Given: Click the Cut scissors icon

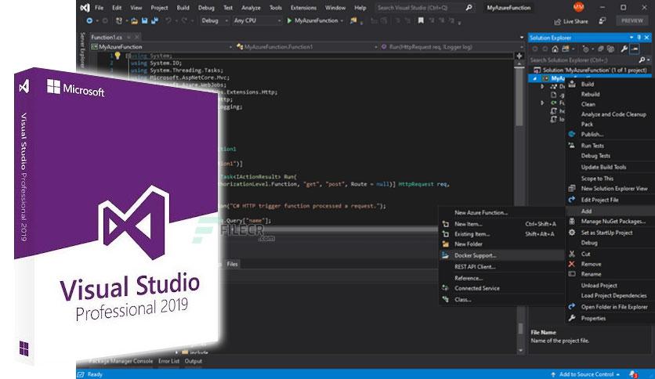Looking at the screenshot, I should click(x=571, y=254).
